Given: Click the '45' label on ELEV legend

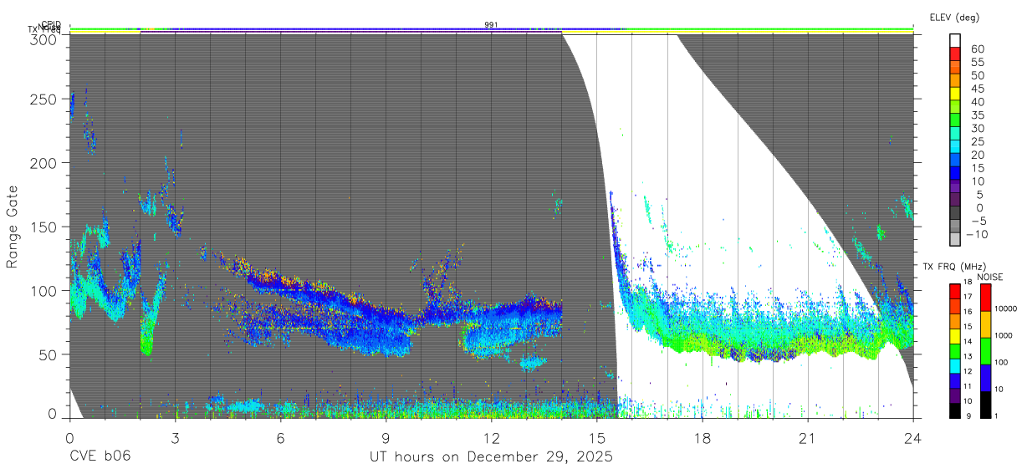Looking at the screenshot, I should coord(978,88).
